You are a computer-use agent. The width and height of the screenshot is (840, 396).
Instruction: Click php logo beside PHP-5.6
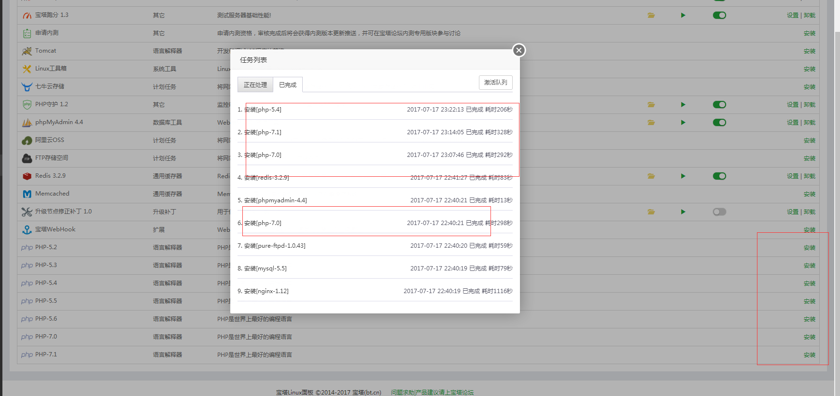click(x=27, y=319)
